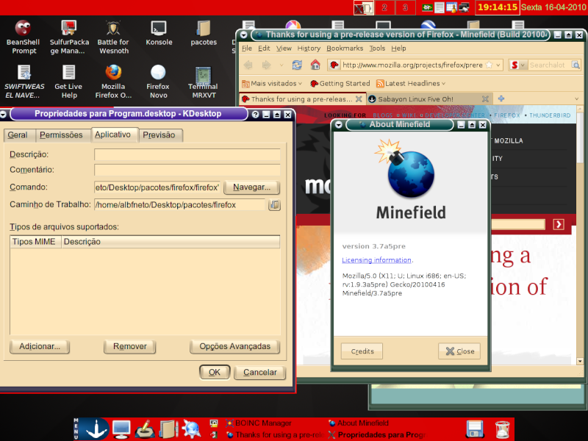
Task: Open About Minefield window menu arrow
Action: click(x=339, y=124)
